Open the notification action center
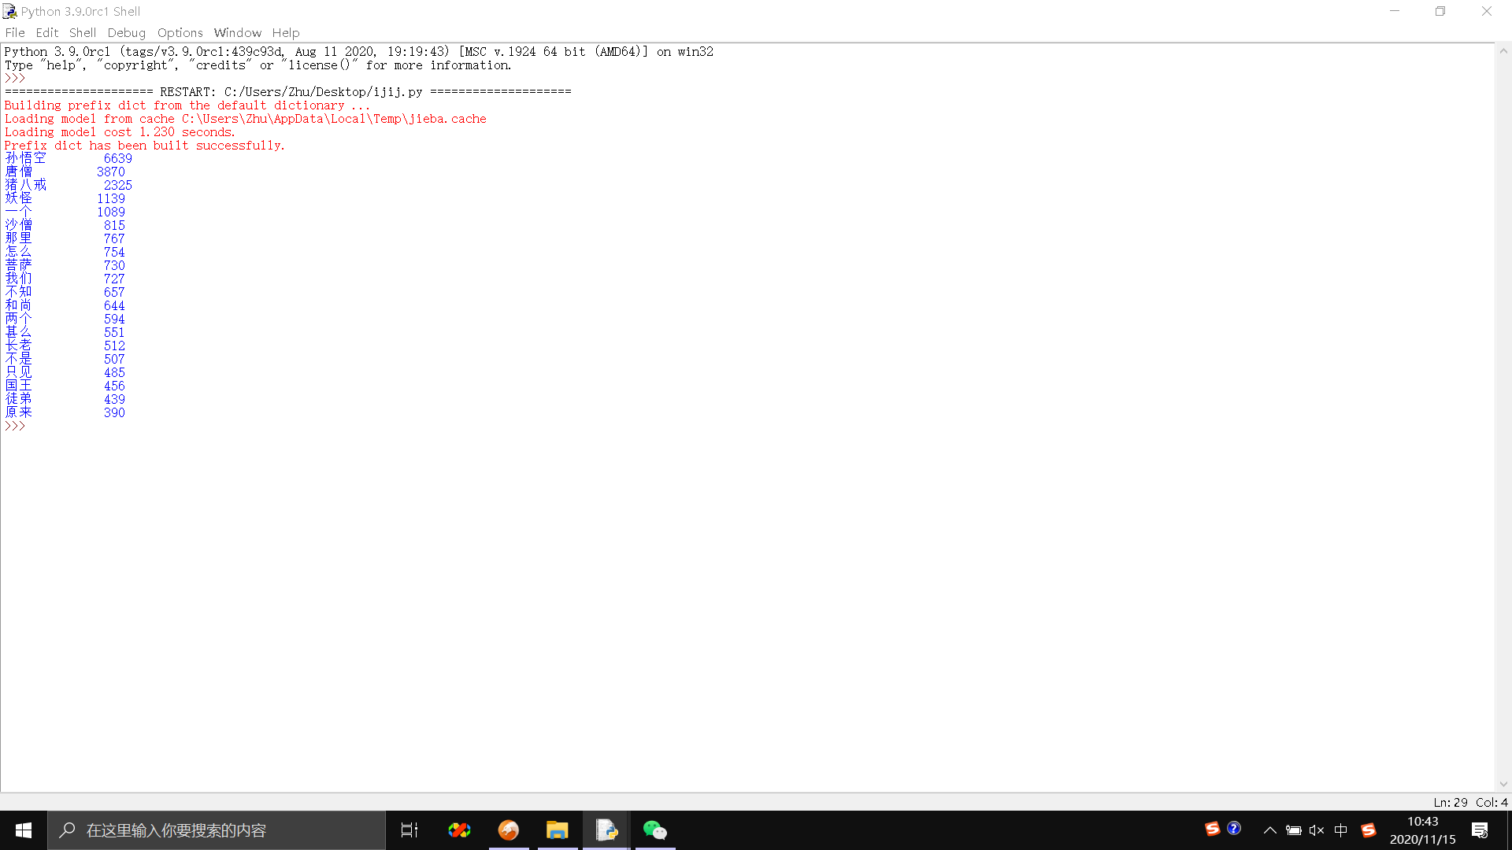 [x=1480, y=830]
